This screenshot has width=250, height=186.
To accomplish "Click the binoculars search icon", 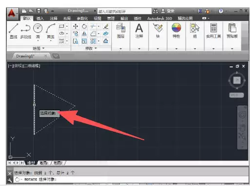I will 155,11.
